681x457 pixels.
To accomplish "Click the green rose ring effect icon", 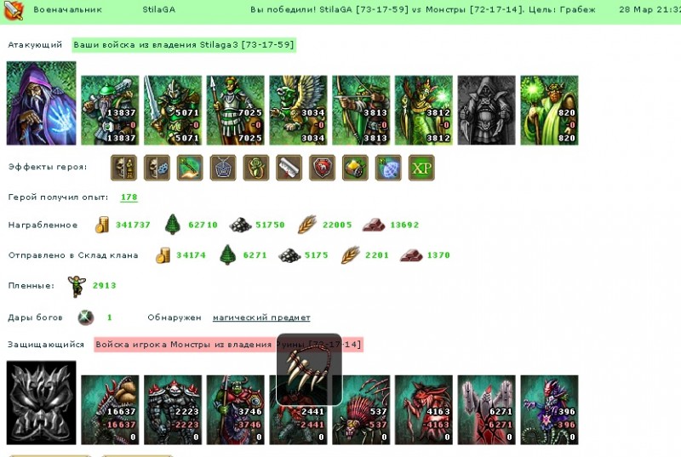I will [x=256, y=168].
